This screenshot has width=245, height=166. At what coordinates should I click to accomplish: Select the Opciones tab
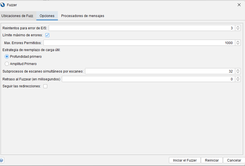click(x=47, y=16)
